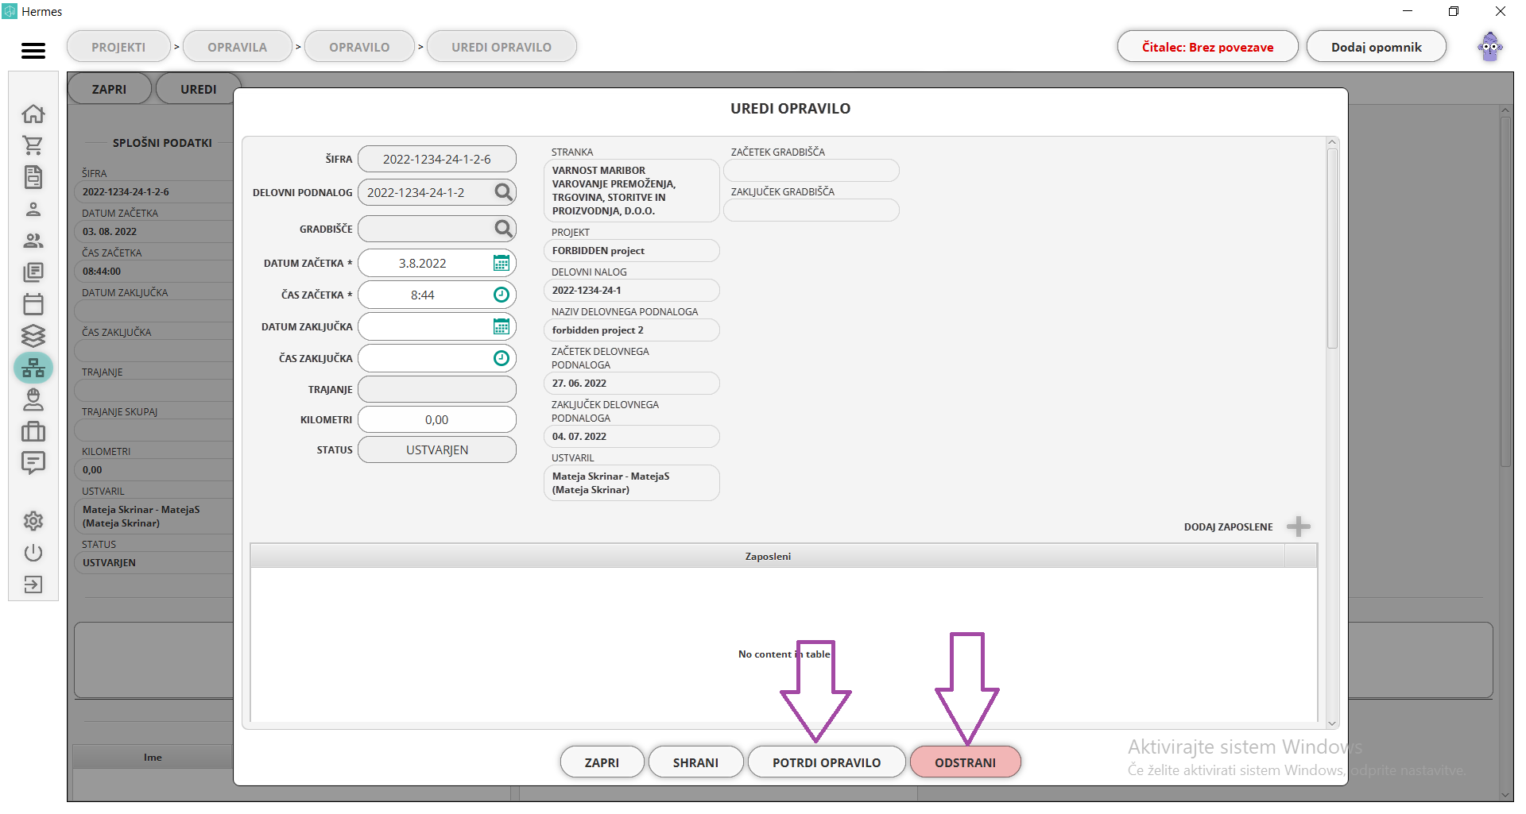This screenshot has width=1526, height=814.
Task: Click the Delovni nalog value 2022-1234-24-1
Action: pos(632,290)
